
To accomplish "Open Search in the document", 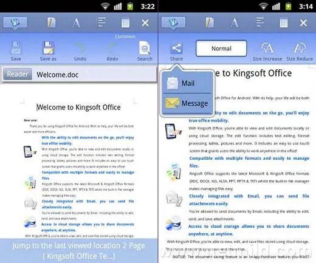I will click(x=145, y=51).
